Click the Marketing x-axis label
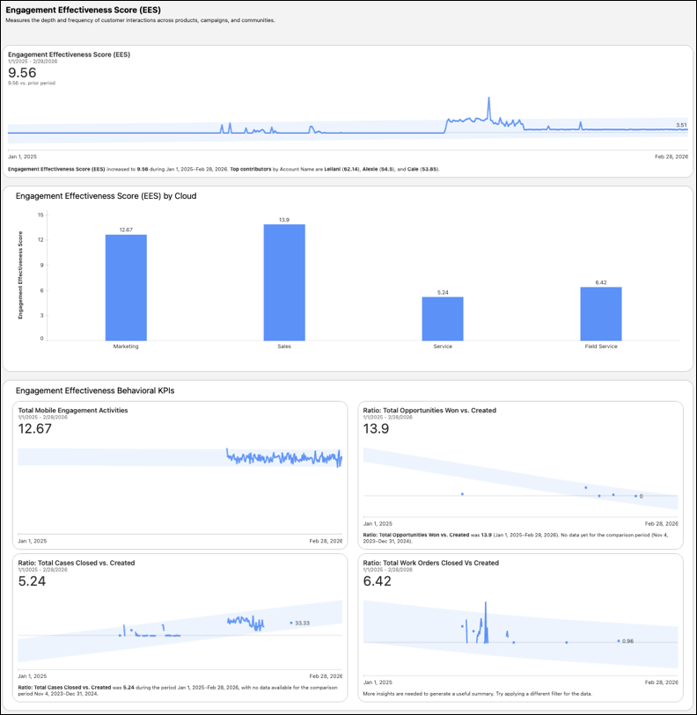Screen dimensions: 697x715 (126, 347)
